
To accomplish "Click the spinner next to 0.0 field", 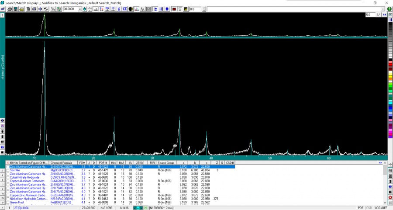I will point(203,9).
